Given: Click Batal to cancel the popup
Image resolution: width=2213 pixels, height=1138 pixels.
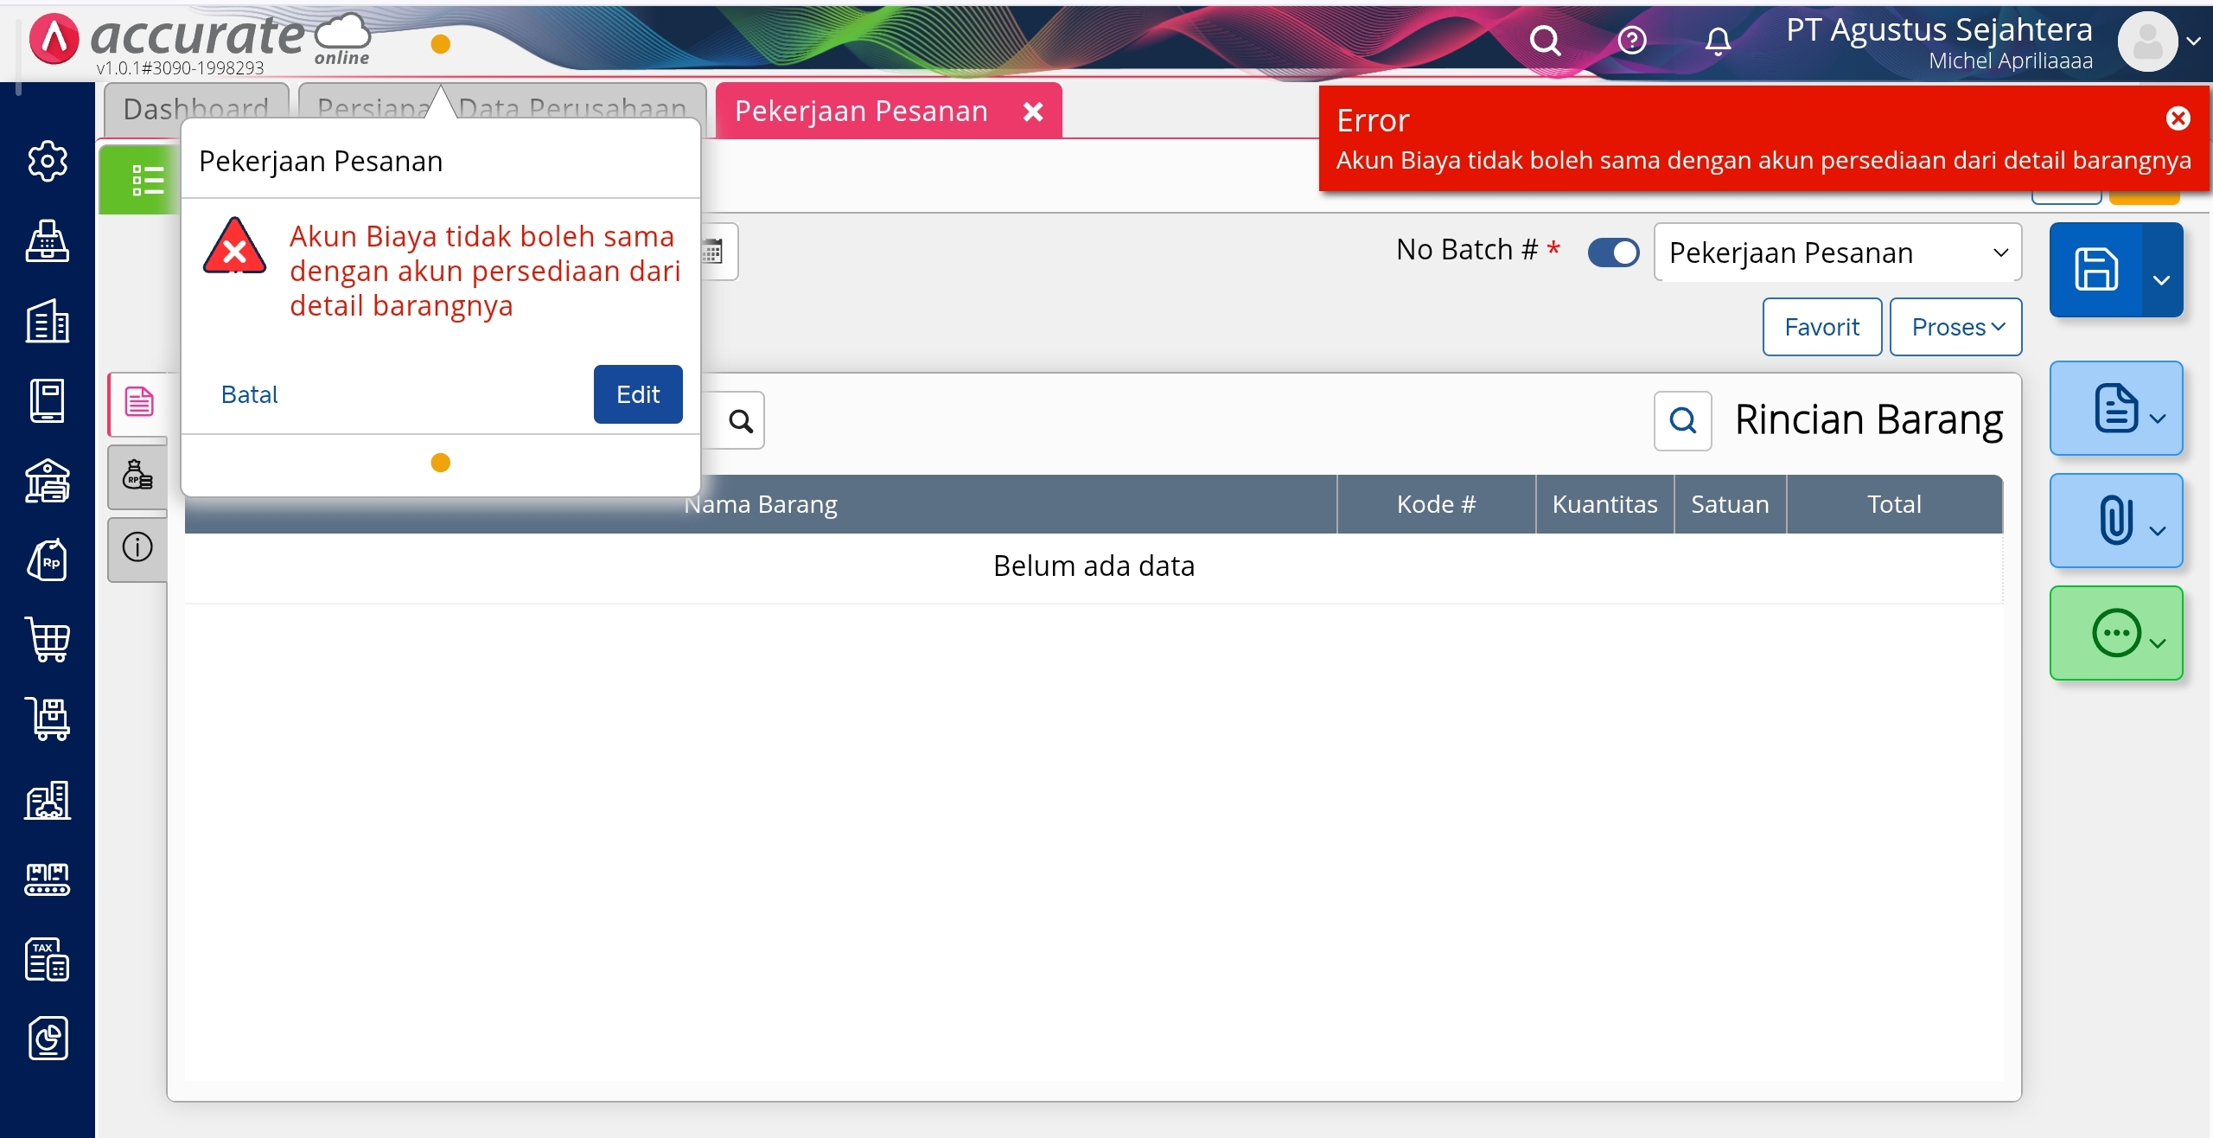Looking at the screenshot, I should pyautogui.click(x=249, y=394).
